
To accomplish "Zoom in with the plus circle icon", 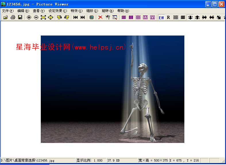I will point(29,17).
